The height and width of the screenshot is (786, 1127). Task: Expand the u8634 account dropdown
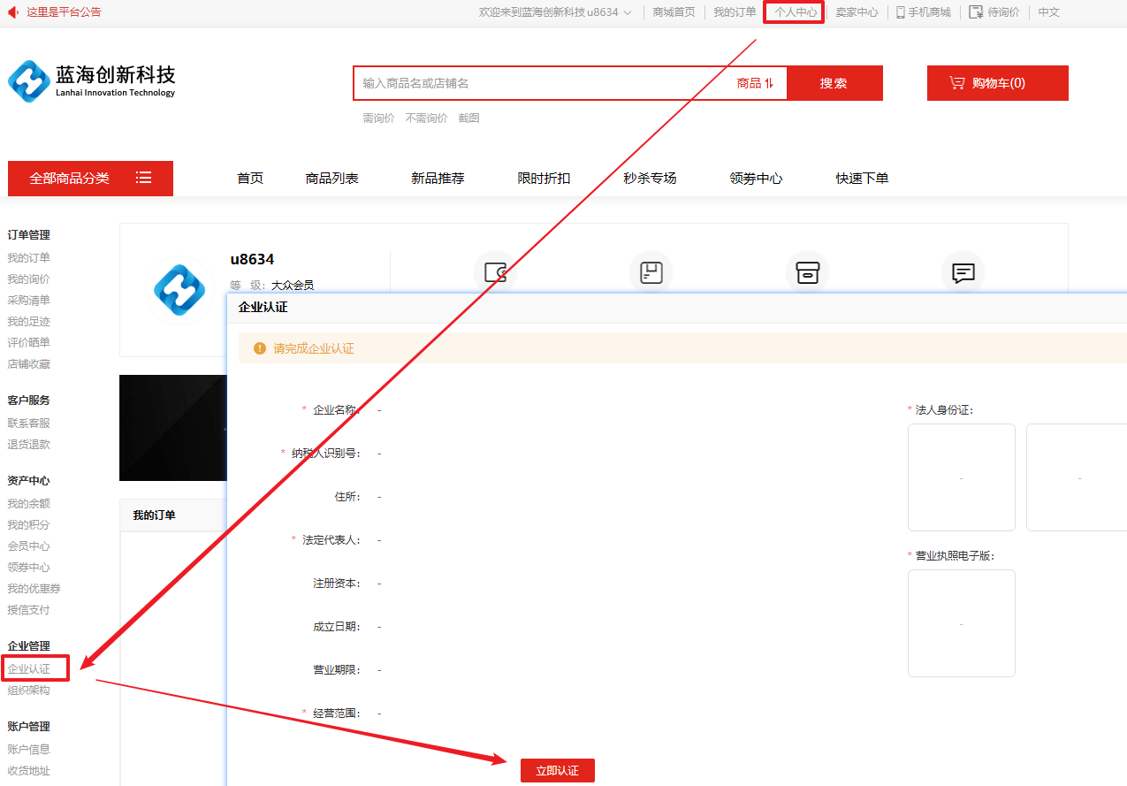628,12
